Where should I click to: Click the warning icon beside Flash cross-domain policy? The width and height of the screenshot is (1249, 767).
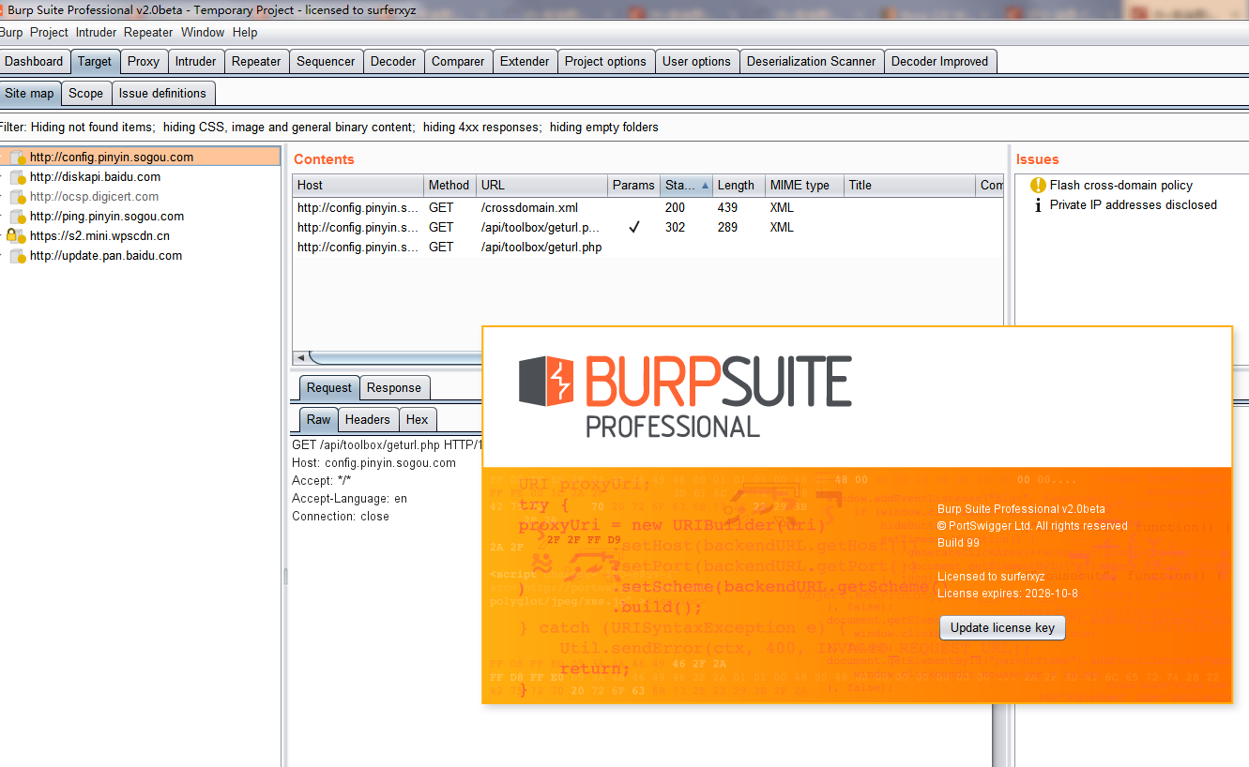(x=1039, y=185)
